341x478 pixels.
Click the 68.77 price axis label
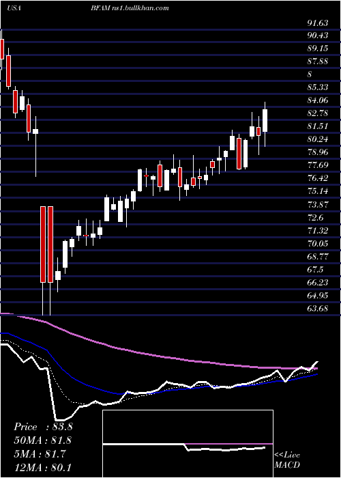[318, 256]
